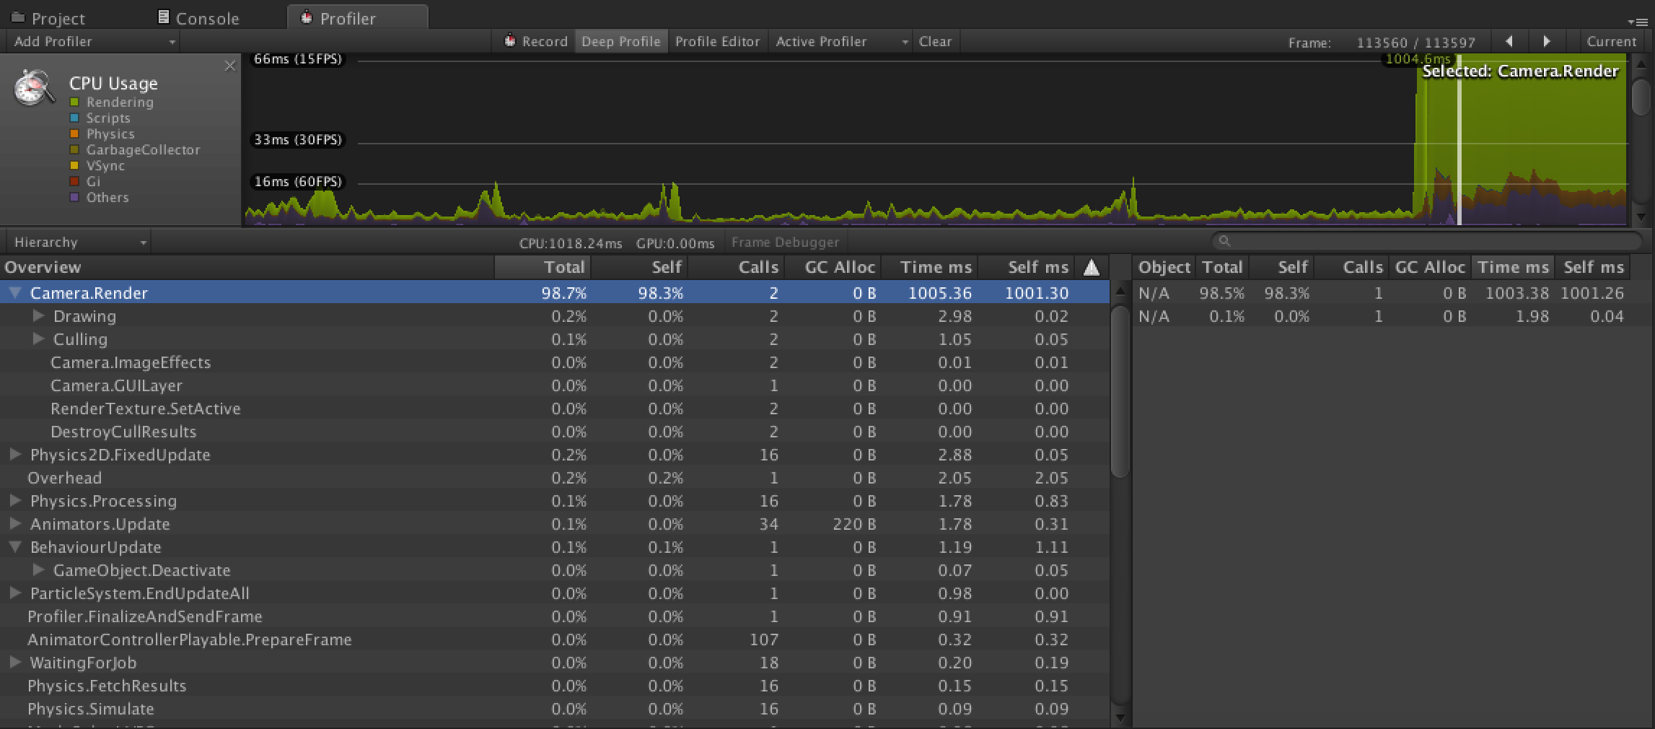The image size is (1655, 729).
Task: Click the Project tab folder icon
Action: (18, 17)
